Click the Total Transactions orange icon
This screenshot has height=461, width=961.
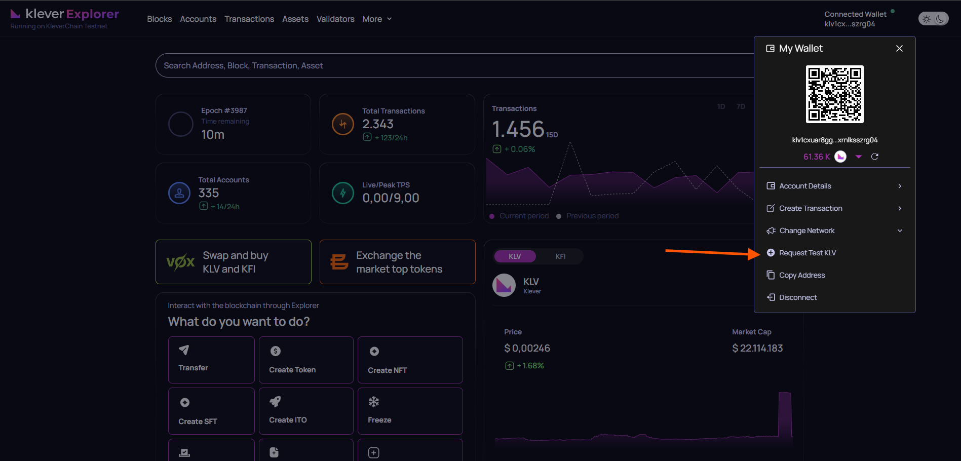(x=343, y=124)
